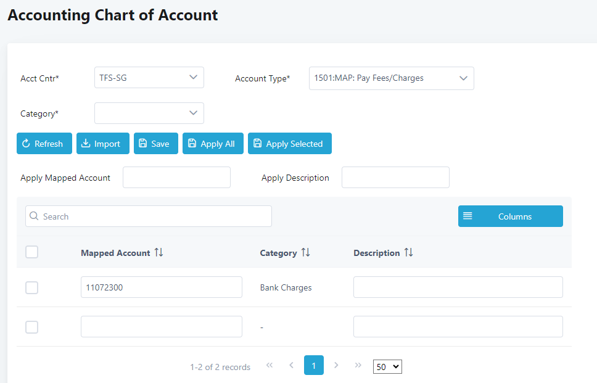Click the search magnifier icon
The height and width of the screenshot is (383, 597).
point(34,216)
